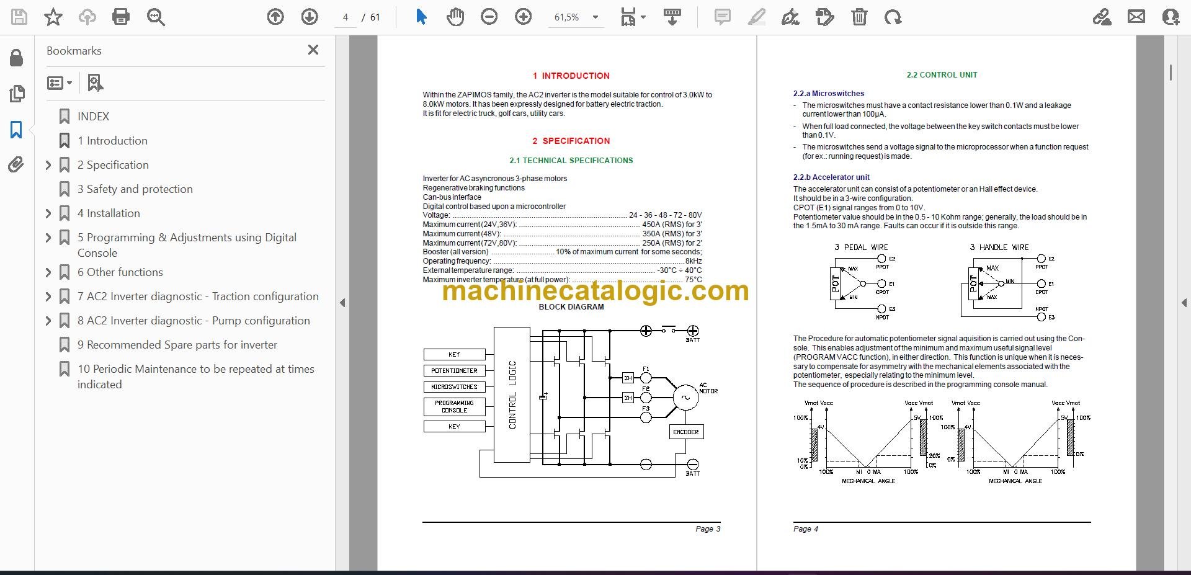Jump to 1 Introduction bookmark
Image resolution: width=1191 pixels, height=575 pixels.
pyautogui.click(x=112, y=141)
